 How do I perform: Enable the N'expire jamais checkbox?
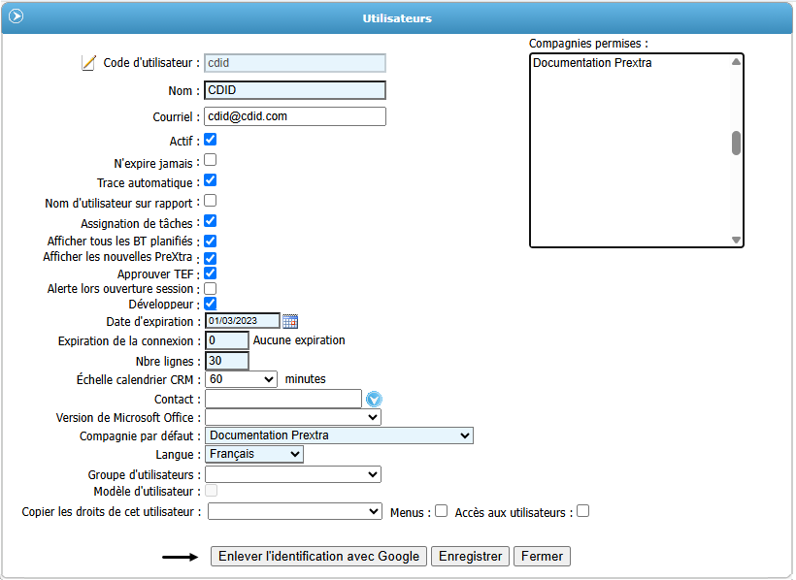(x=211, y=160)
